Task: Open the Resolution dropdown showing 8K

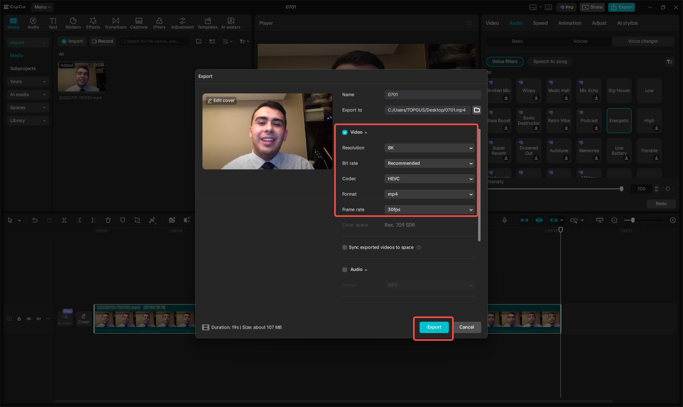Action: point(429,148)
